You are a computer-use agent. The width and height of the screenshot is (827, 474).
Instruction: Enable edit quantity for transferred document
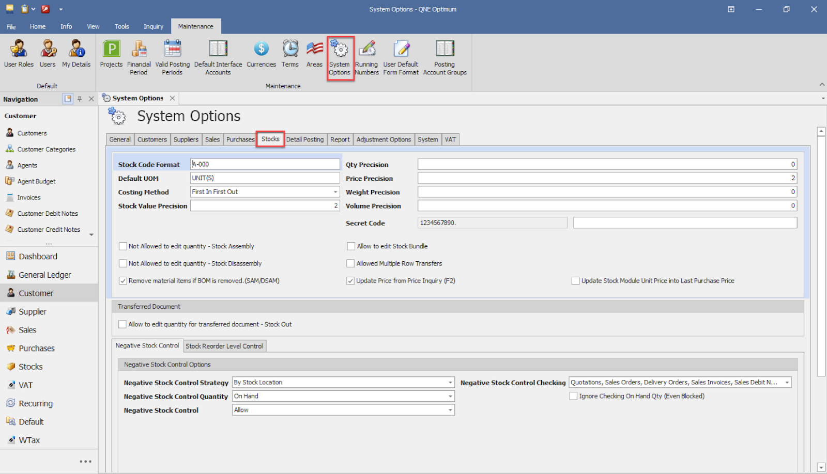pyautogui.click(x=122, y=324)
